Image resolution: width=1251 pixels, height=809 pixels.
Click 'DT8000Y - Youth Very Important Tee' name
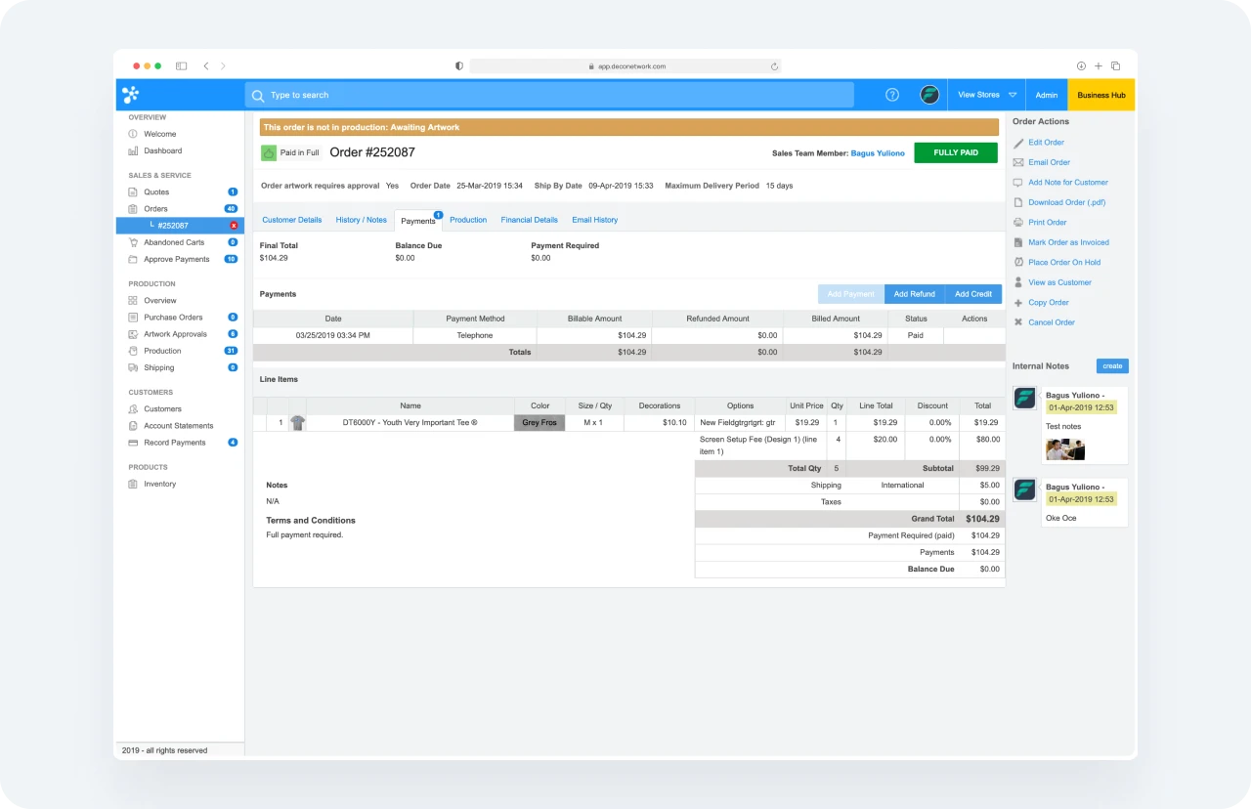410,423
